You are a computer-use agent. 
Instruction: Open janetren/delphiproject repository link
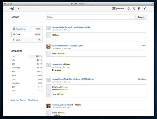click(62, 27)
